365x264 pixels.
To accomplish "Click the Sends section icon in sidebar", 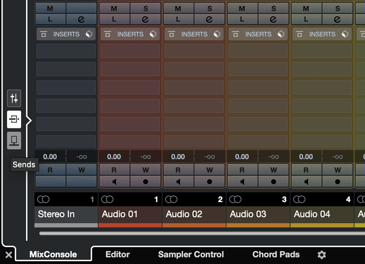I will coord(14,140).
